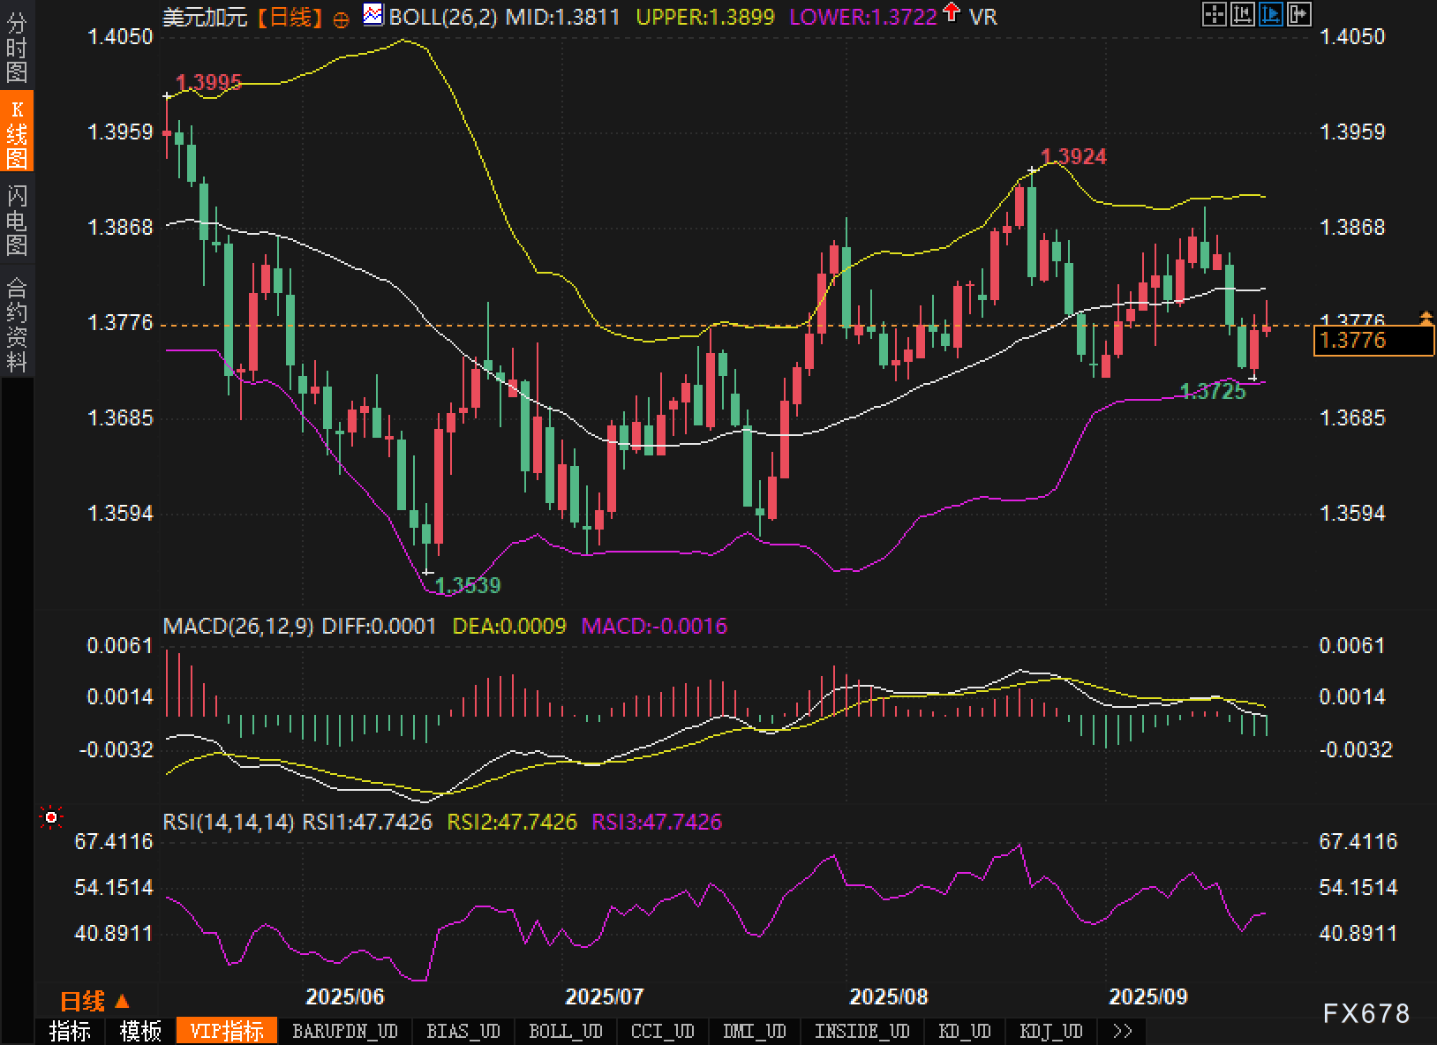Viewport: 1437px width, 1045px height.
Task: Click the 1.3776 current price label
Action: pyautogui.click(x=1373, y=341)
